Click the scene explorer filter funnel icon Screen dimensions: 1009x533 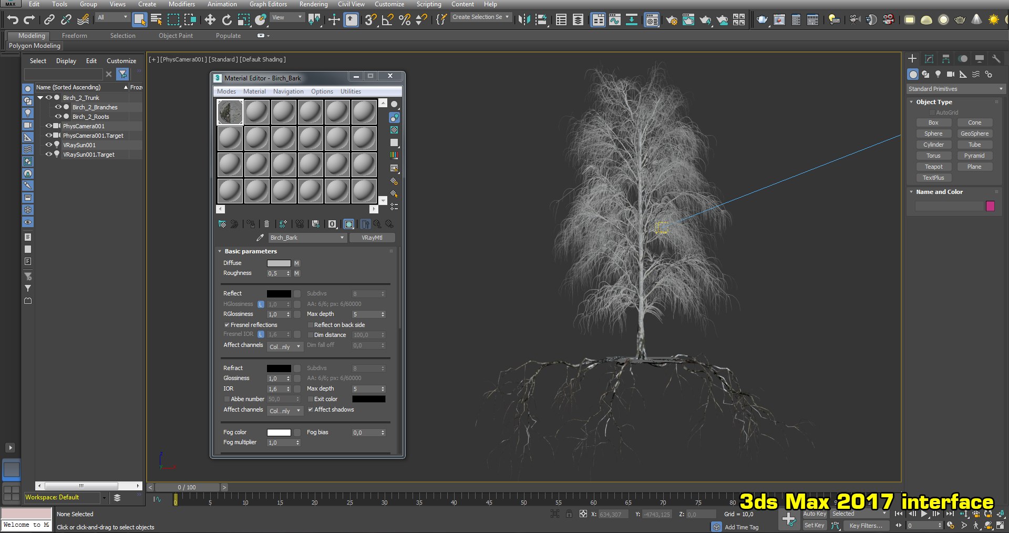tap(122, 74)
